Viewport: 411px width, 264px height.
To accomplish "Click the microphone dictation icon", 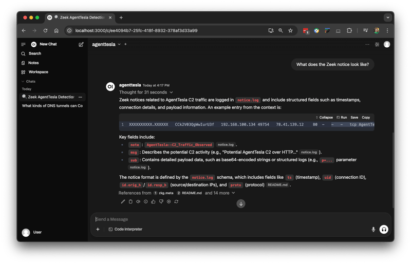I will click(x=373, y=229).
